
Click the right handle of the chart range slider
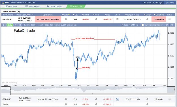[x=174, y=90]
